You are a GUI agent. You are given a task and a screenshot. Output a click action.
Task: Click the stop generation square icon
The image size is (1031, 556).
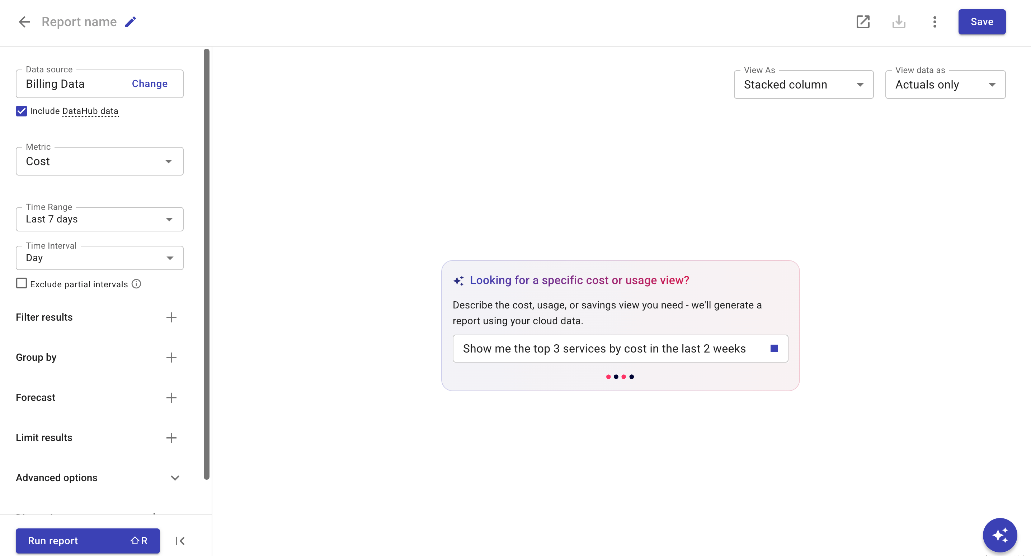coord(774,348)
